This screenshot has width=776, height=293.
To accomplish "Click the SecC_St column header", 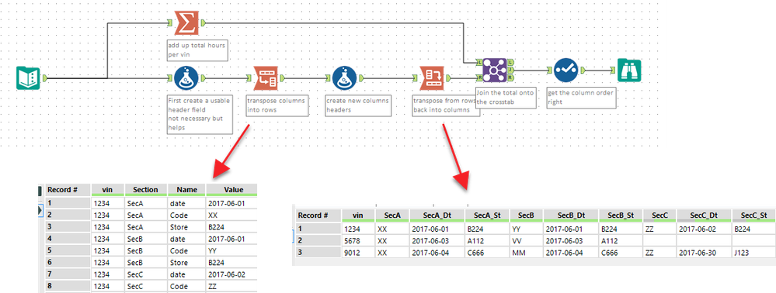I will click(x=754, y=215).
